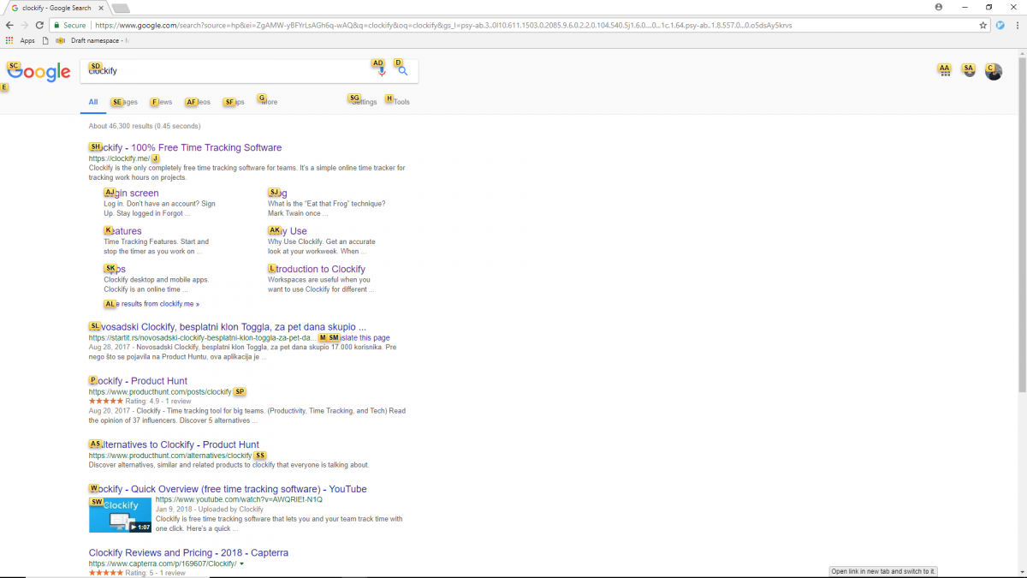The width and height of the screenshot is (1027, 578).
Task: Click the browser back arrow
Action: click(9, 25)
